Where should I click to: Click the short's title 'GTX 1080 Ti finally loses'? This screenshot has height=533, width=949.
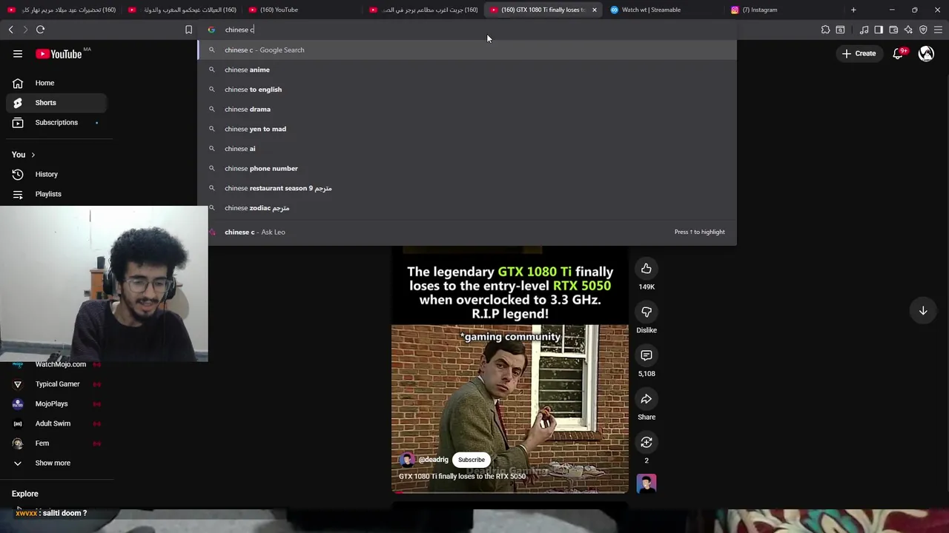[462, 476]
